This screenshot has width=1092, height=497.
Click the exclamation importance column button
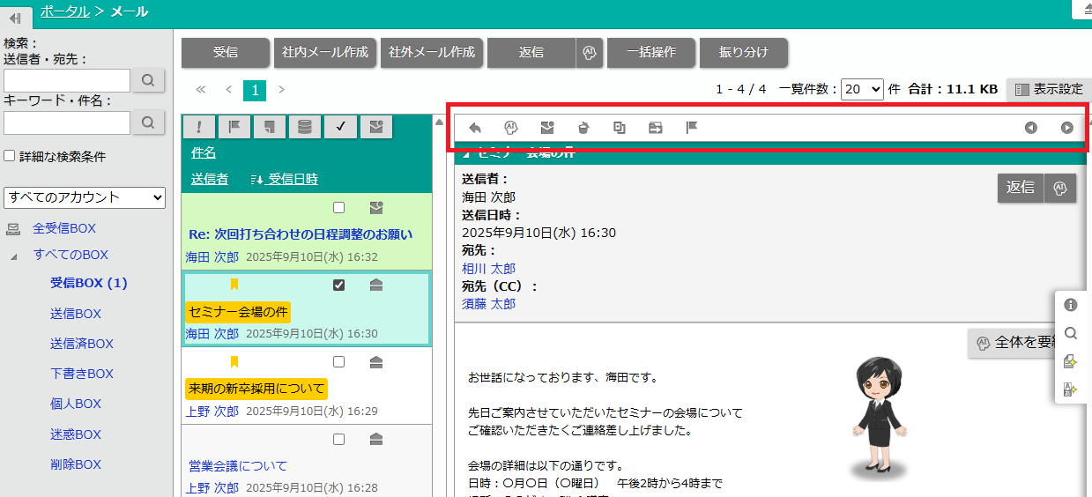(x=199, y=127)
